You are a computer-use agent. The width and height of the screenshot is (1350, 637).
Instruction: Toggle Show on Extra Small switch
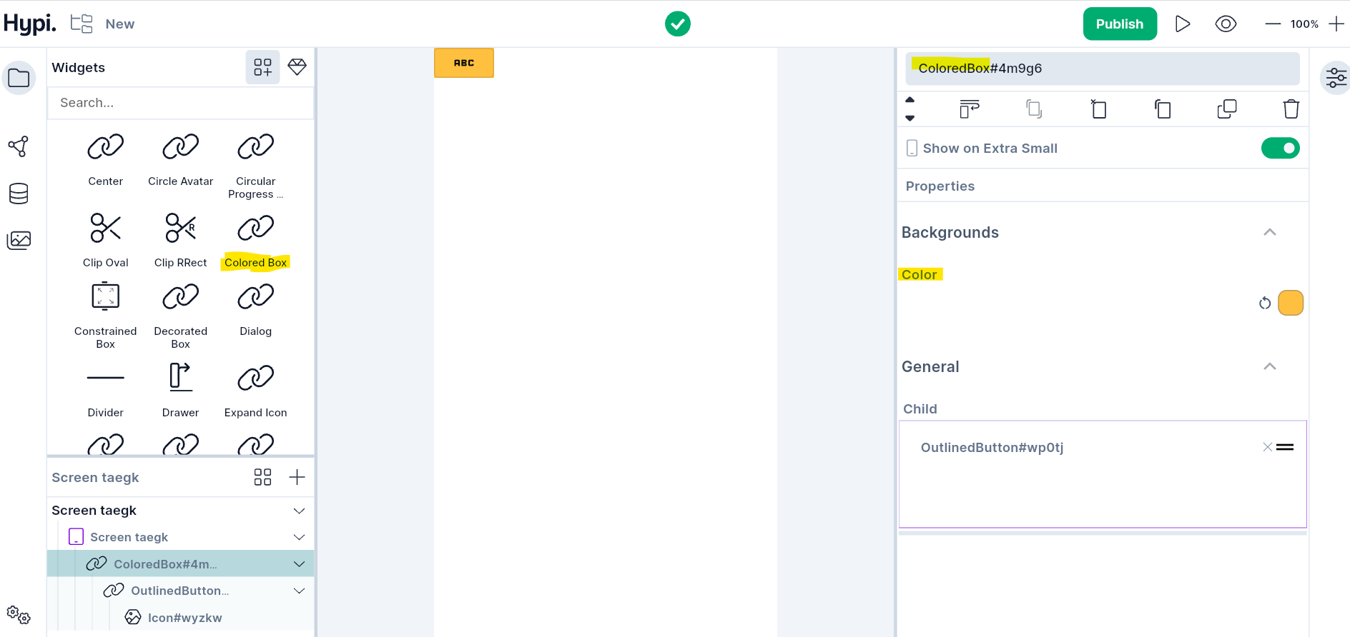pyautogui.click(x=1280, y=149)
